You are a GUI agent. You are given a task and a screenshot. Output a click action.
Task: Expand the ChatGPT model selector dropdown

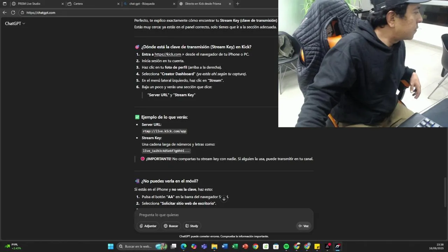(15, 23)
